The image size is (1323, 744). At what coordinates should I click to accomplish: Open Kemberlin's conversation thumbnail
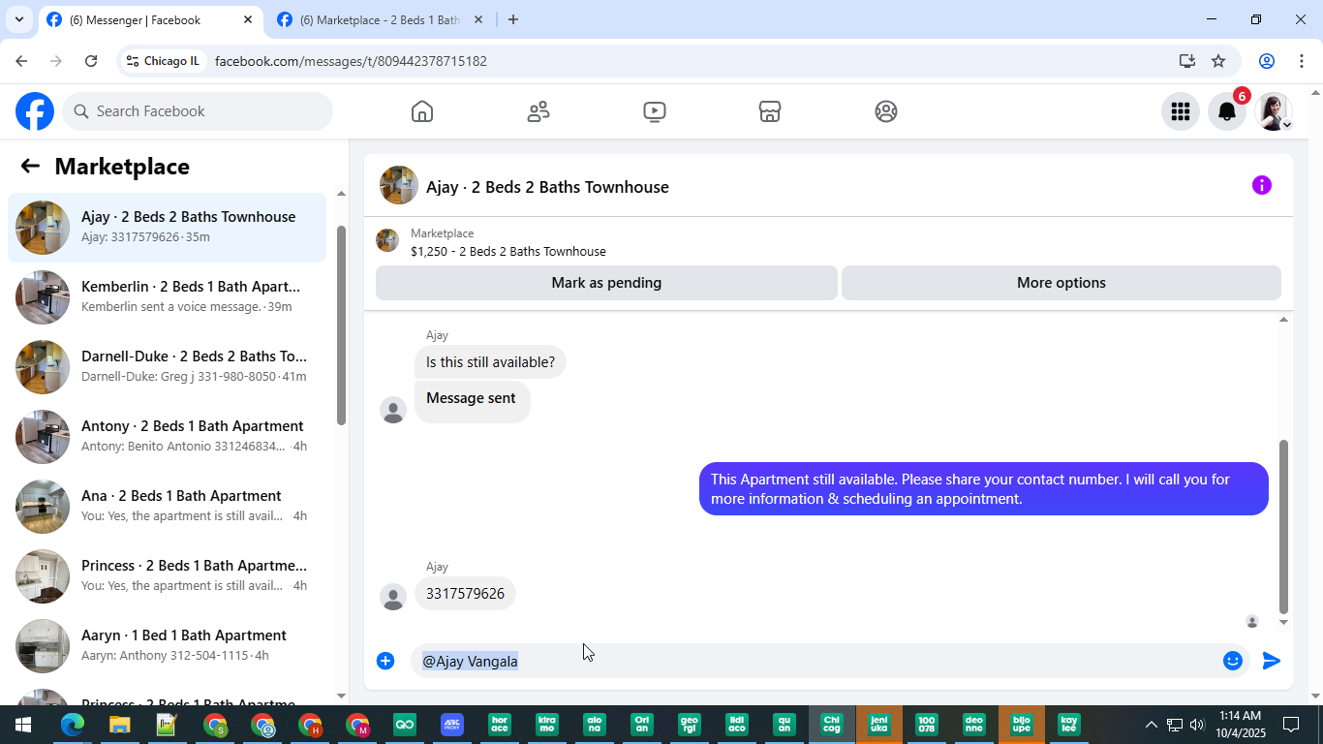click(x=43, y=297)
